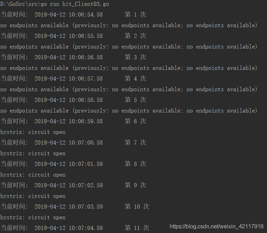
Task: Click the '第 6 次' counter text
Action: (x=135, y=121)
